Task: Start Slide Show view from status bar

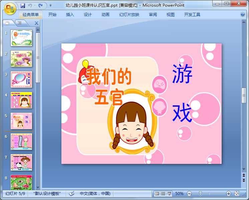Action: [170, 194]
